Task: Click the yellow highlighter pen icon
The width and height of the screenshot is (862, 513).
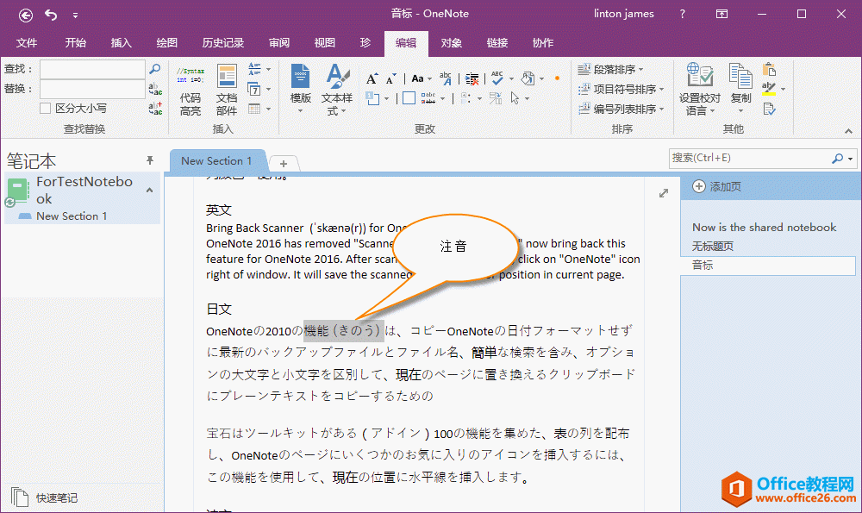Action: tap(768, 89)
